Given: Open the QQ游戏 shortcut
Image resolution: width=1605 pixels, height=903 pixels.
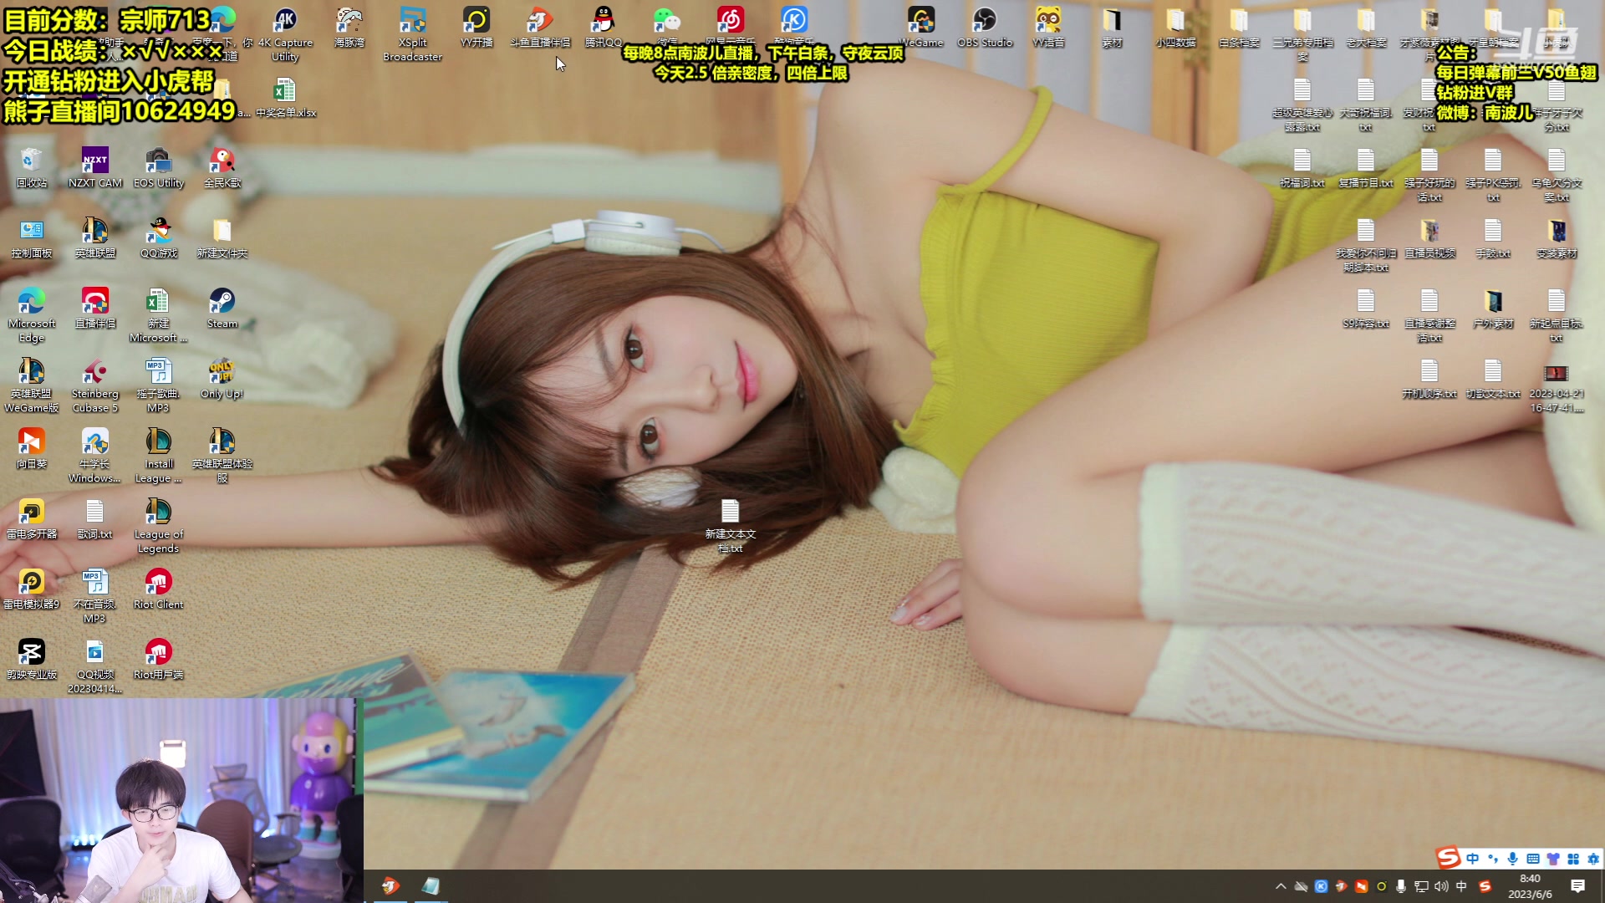Looking at the screenshot, I should (159, 237).
